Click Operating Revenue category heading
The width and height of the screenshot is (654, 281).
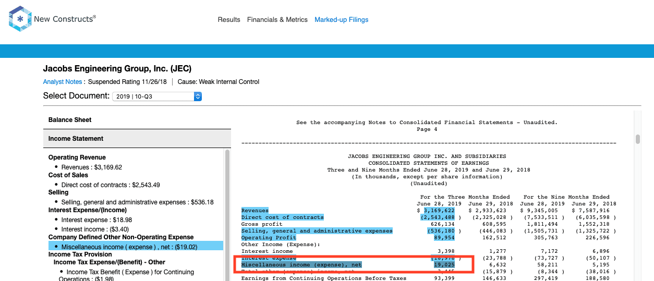(x=77, y=157)
